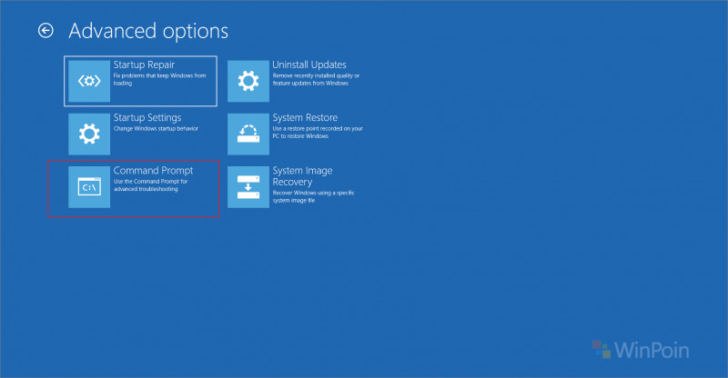Click the Command Prompt C:\ icon
The height and width of the screenshot is (378, 728).
tap(89, 187)
